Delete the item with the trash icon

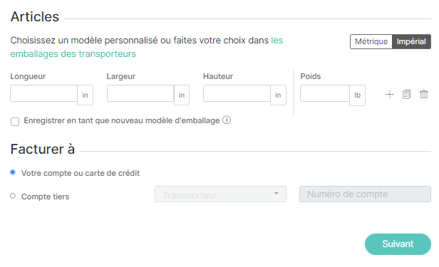tap(423, 95)
